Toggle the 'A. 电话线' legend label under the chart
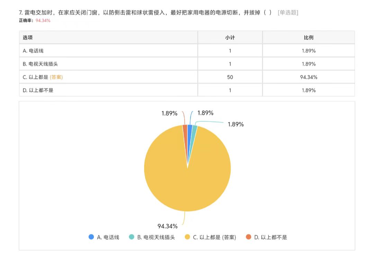Viewport: 374px width, 255px height. pos(108,237)
